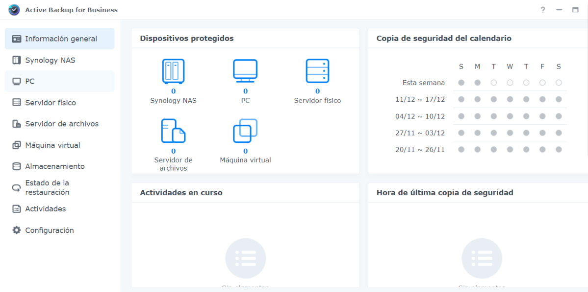Click the Active Backup for Business logo

pos(14,10)
